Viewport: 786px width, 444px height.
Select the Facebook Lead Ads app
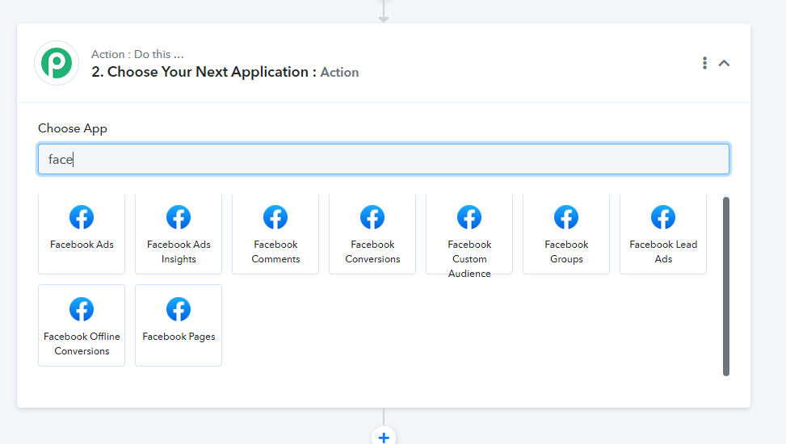pos(663,233)
